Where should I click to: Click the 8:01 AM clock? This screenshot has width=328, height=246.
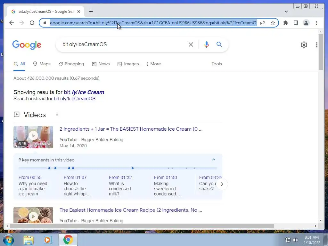tap(312, 237)
